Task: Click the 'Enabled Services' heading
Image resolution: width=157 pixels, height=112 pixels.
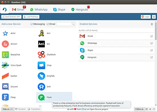Action: [x=88, y=24]
